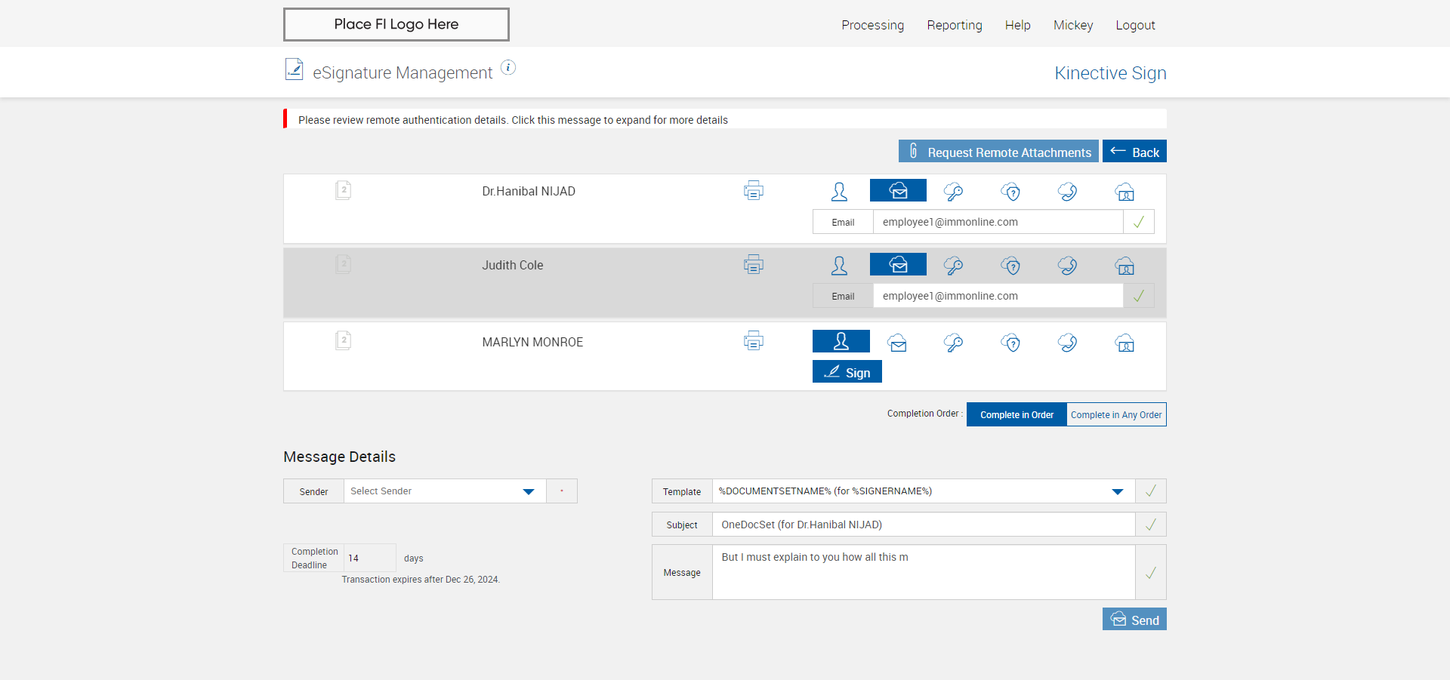
Task: Choose security question icon for Judith Cole
Action: 1010,266
